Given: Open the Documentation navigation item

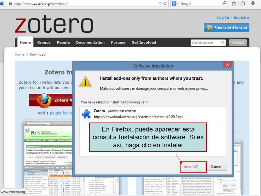Looking at the screenshot, I should (90, 42).
